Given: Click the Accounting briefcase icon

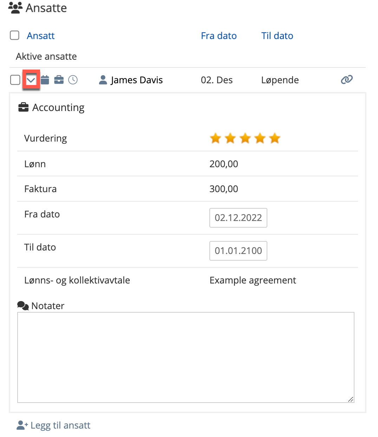Looking at the screenshot, I should click(x=24, y=107).
